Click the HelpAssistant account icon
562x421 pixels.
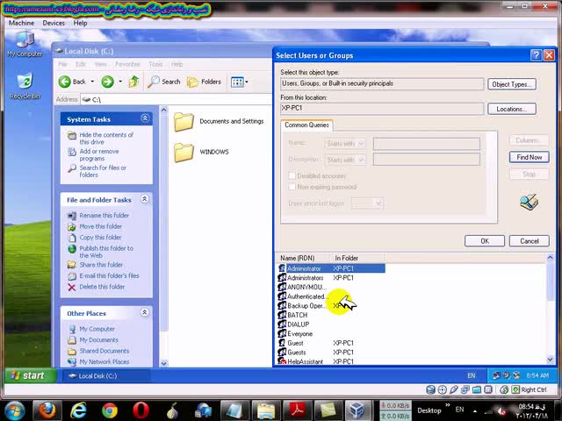pos(282,361)
